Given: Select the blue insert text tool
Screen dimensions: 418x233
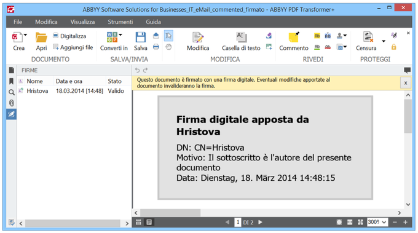Looking at the screenshot, I should click(x=328, y=36).
